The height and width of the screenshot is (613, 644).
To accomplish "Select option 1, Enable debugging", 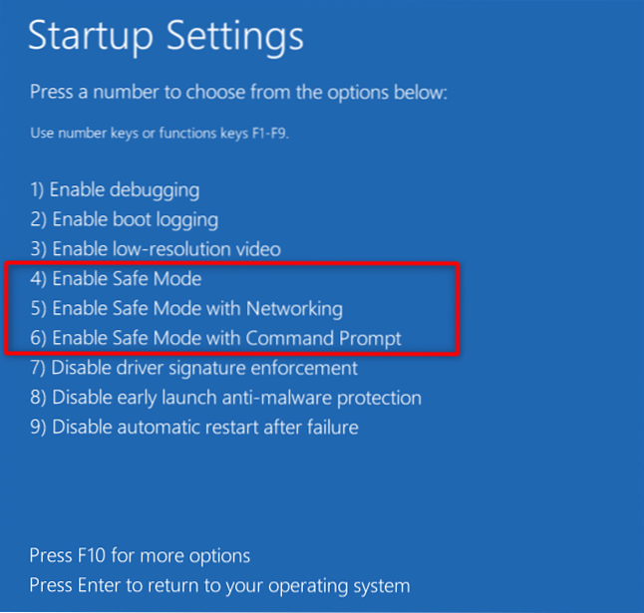I will (x=115, y=189).
